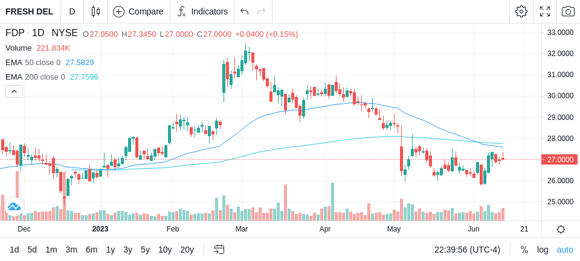This screenshot has height=261, width=580.
Task: Click the Volume legend label
Action: click(x=19, y=48)
